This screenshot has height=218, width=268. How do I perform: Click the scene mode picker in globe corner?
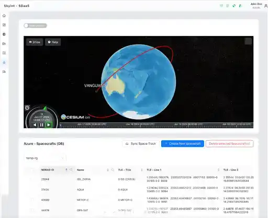248,41
